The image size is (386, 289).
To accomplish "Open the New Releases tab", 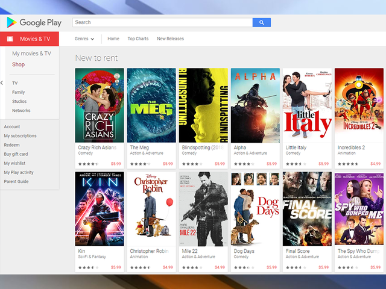I will 170,39.
